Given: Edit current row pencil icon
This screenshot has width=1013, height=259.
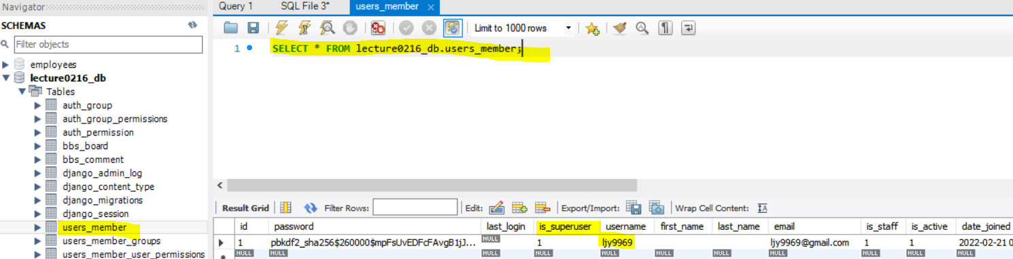Looking at the screenshot, I should tap(496, 207).
